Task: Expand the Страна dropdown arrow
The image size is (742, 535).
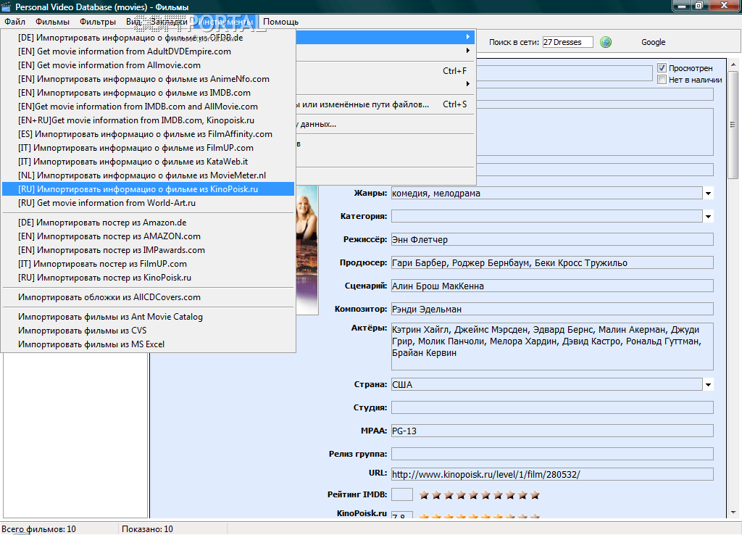Action: [708, 384]
